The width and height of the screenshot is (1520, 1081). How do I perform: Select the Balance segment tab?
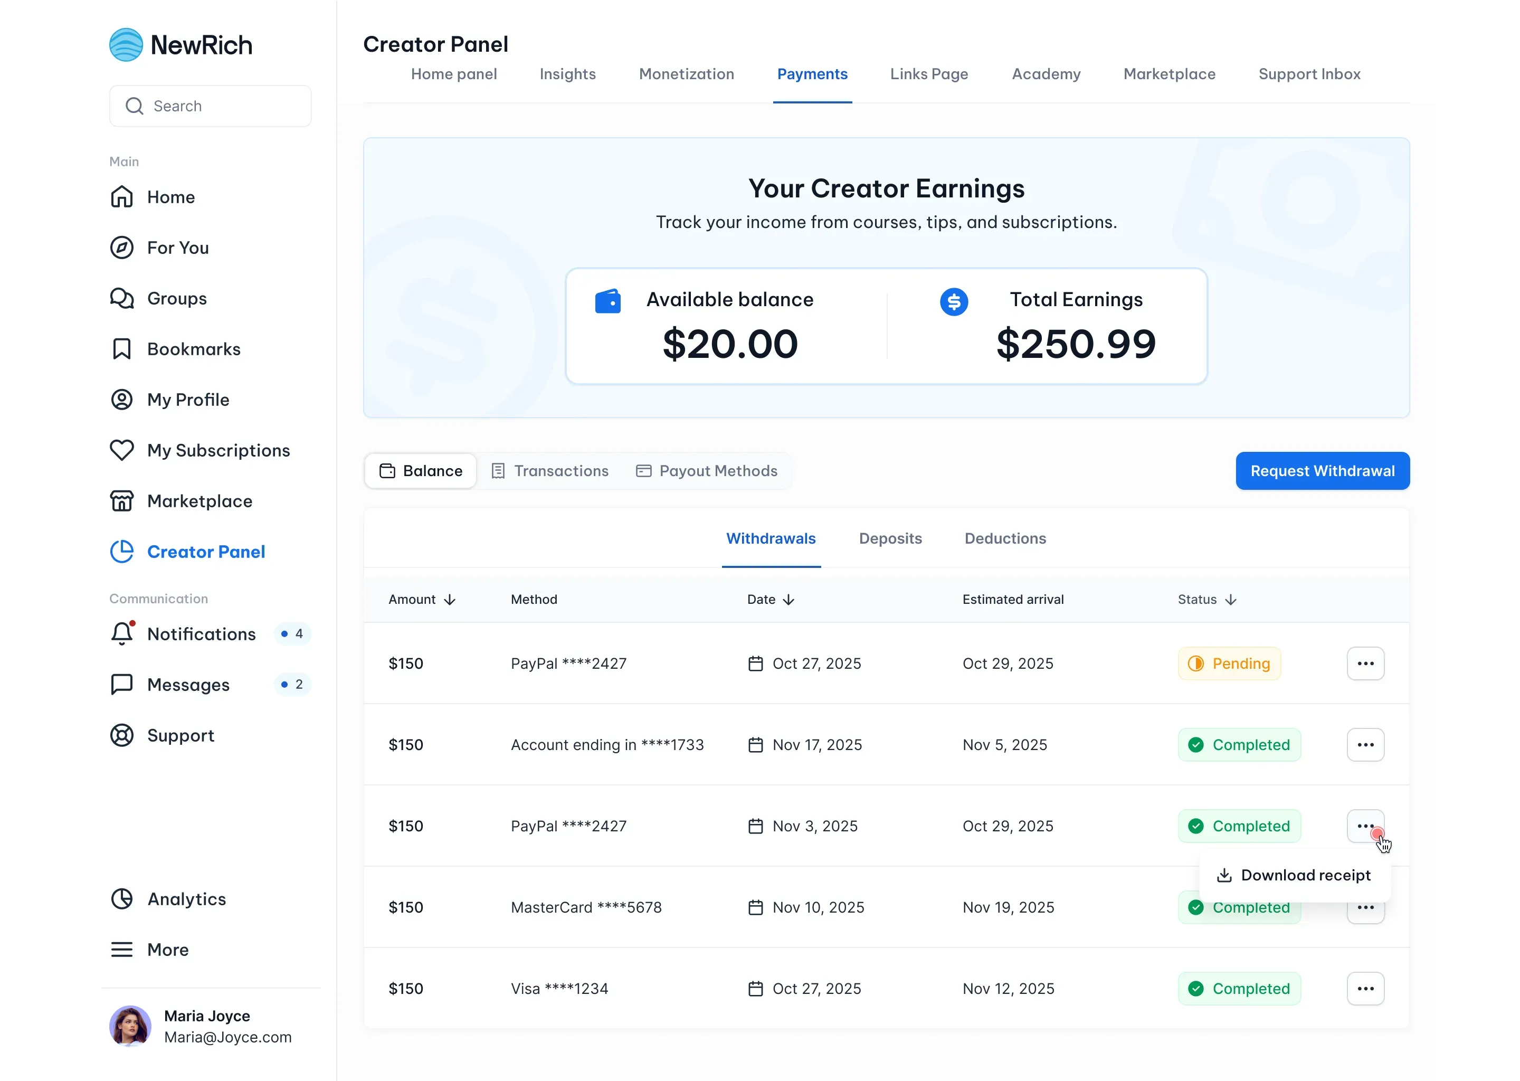click(x=421, y=471)
